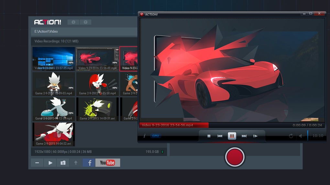Screen dimensions: 330x185
Task: Select the Game 2-9-2015 15-05-50.mp4 thumbnail
Action: point(97,84)
